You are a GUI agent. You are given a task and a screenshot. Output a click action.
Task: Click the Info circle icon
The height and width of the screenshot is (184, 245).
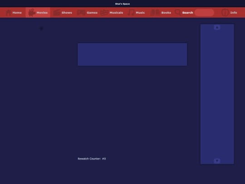[225, 13]
